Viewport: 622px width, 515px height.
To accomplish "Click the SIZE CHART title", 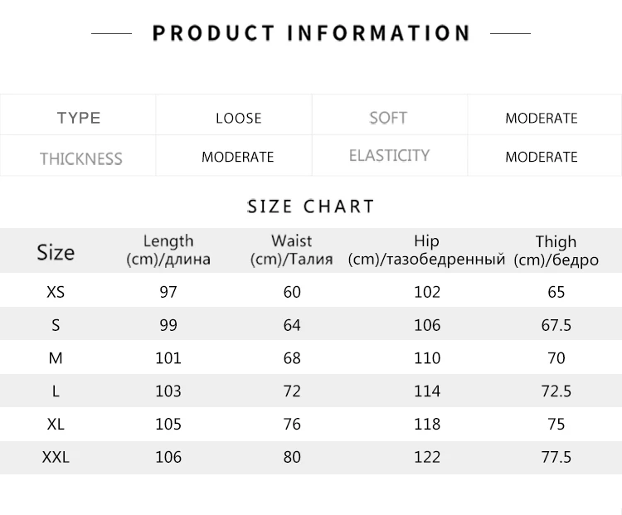I will click(x=311, y=206).
